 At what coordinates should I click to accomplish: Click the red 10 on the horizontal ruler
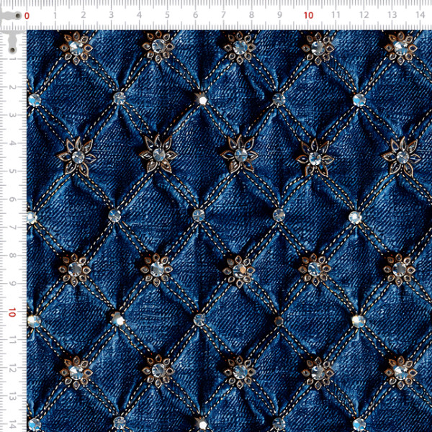coord(308,15)
